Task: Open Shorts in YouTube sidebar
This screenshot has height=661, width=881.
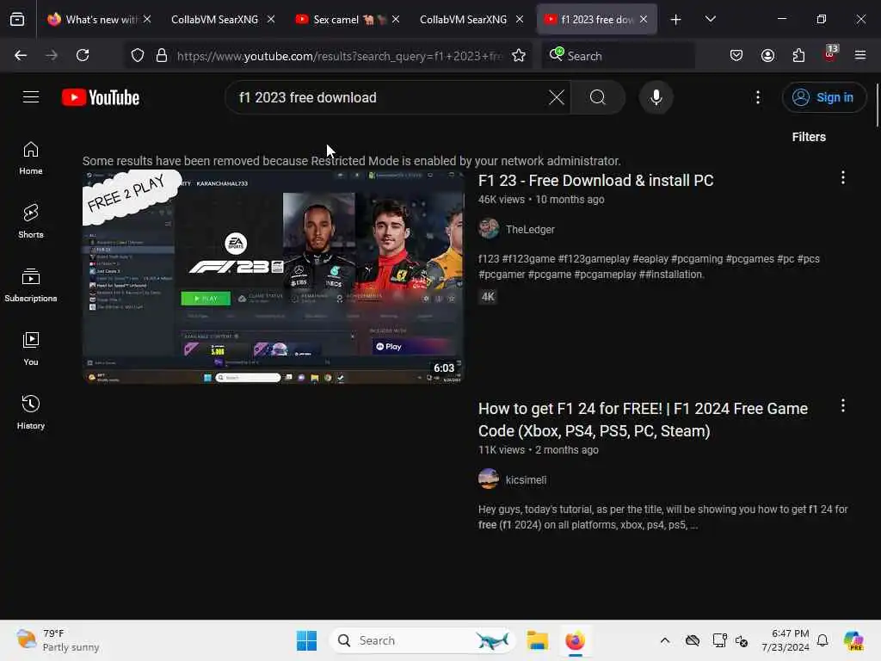Action: 31,221
